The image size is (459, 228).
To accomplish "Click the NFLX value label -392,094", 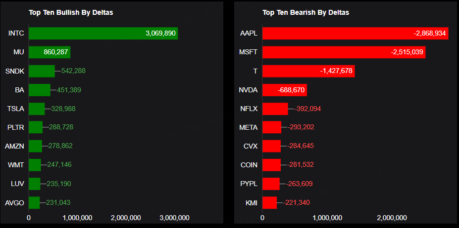I will (308, 109).
